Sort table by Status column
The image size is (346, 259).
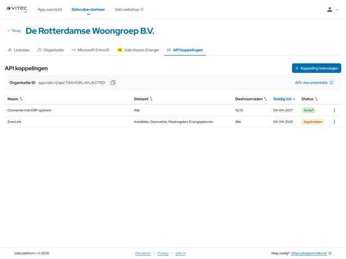pos(310,99)
